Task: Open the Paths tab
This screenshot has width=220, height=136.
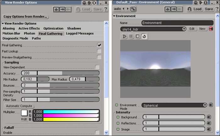Action: [36, 38]
